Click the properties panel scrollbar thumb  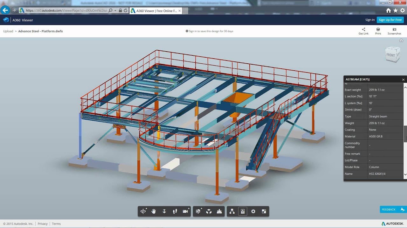[x=405, y=134]
